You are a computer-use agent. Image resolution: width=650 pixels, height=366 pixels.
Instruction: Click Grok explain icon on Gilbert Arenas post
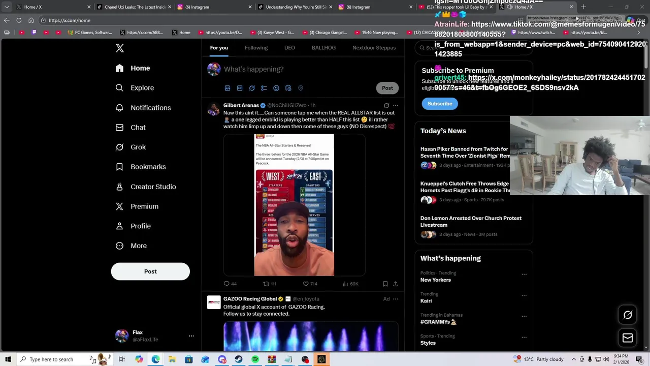[x=386, y=106]
